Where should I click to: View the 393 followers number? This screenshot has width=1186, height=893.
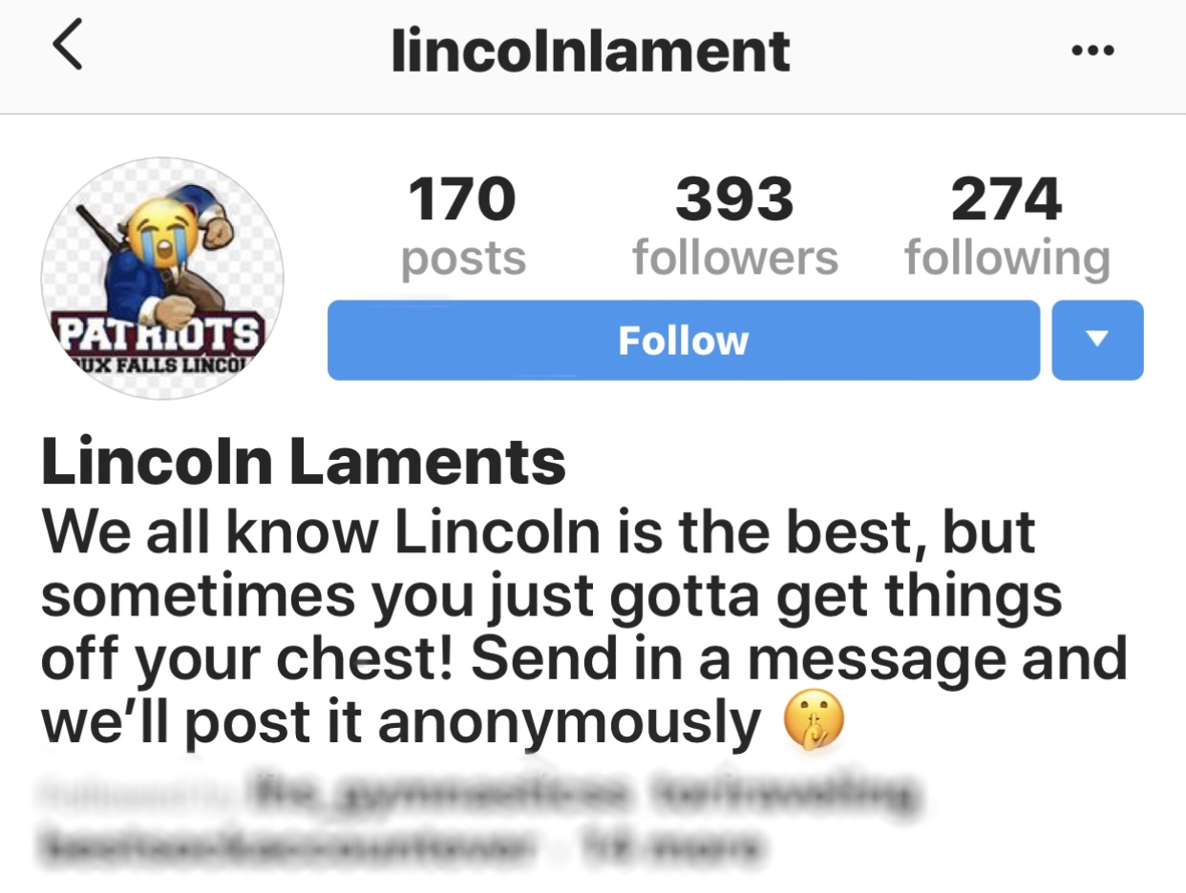pos(734,199)
